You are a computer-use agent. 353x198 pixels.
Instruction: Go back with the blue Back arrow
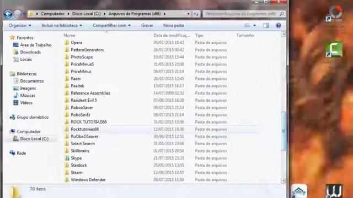(x=8, y=14)
